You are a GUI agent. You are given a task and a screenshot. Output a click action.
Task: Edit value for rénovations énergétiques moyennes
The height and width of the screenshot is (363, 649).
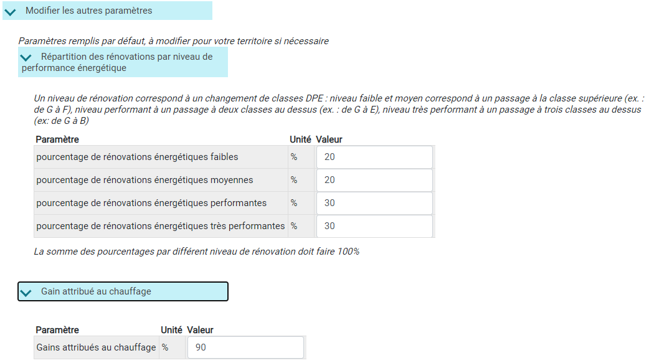[x=374, y=180]
